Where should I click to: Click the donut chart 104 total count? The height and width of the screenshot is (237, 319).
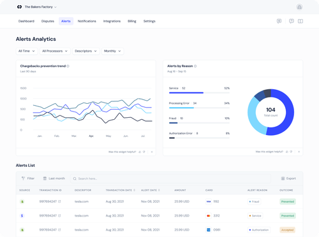point(271,112)
